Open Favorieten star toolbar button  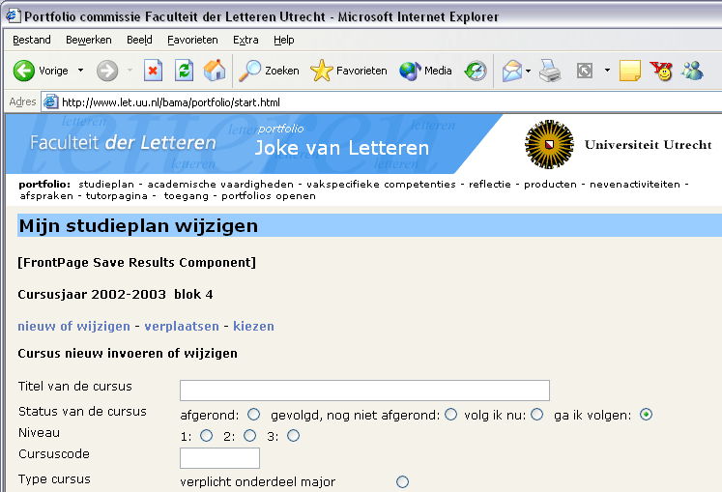click(x=349, y=71)
